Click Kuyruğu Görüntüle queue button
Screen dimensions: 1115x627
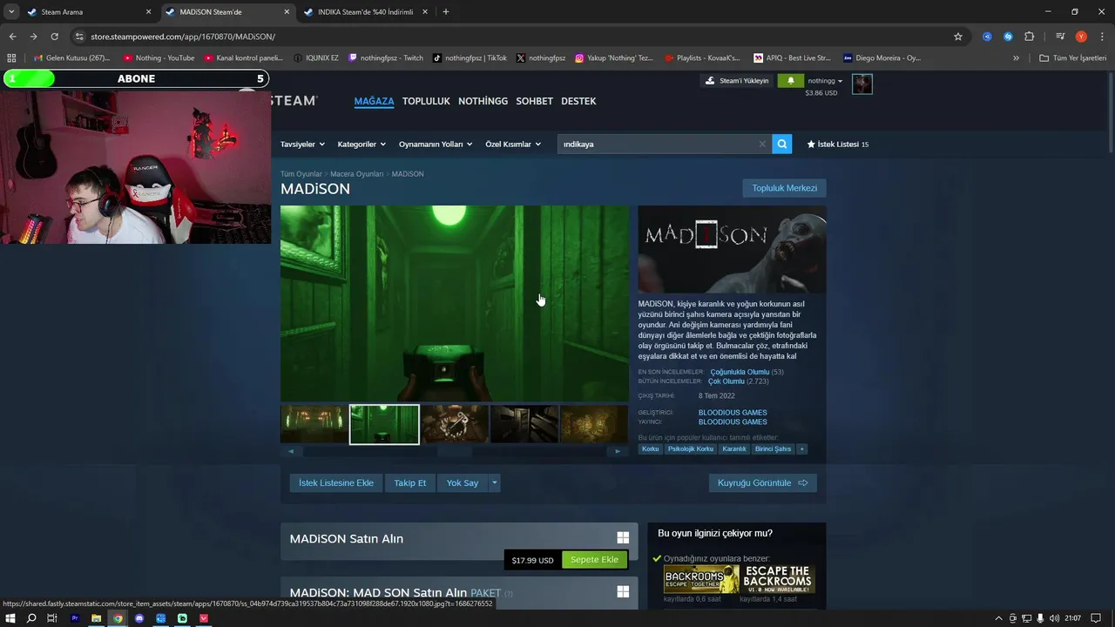762,483
